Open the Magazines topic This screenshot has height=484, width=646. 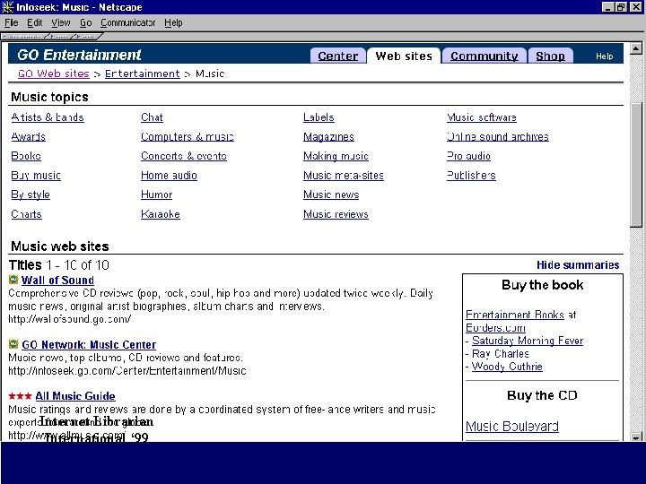point(328,136)
